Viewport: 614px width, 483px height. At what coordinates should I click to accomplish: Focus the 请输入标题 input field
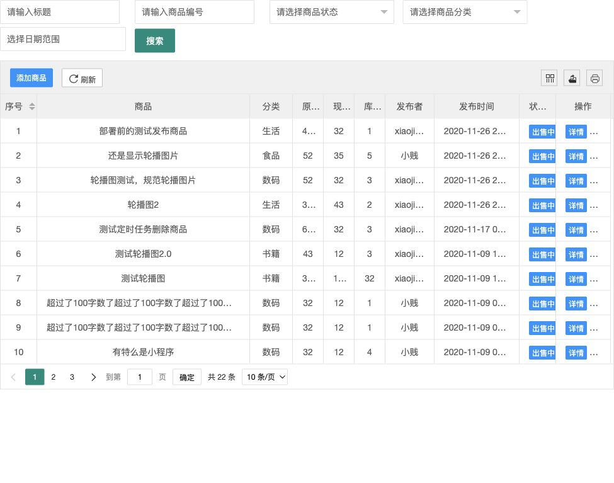[60, 12]
